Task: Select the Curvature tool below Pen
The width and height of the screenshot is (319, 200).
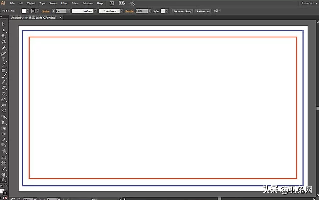Action: click(4, 53)
